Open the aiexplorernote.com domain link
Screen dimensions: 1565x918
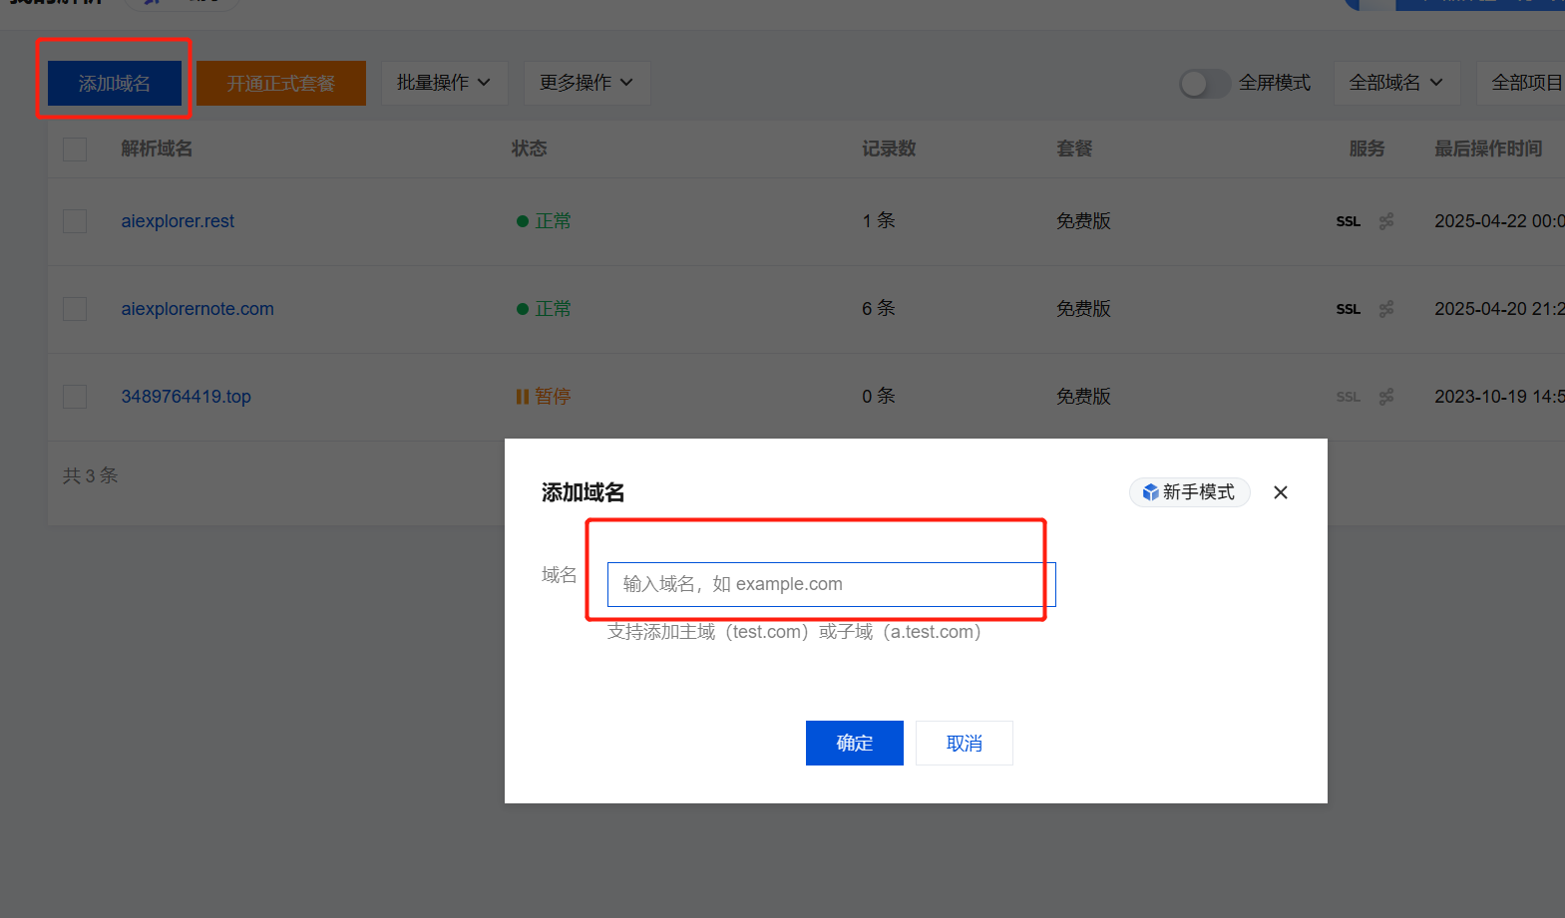coord(197,309)
